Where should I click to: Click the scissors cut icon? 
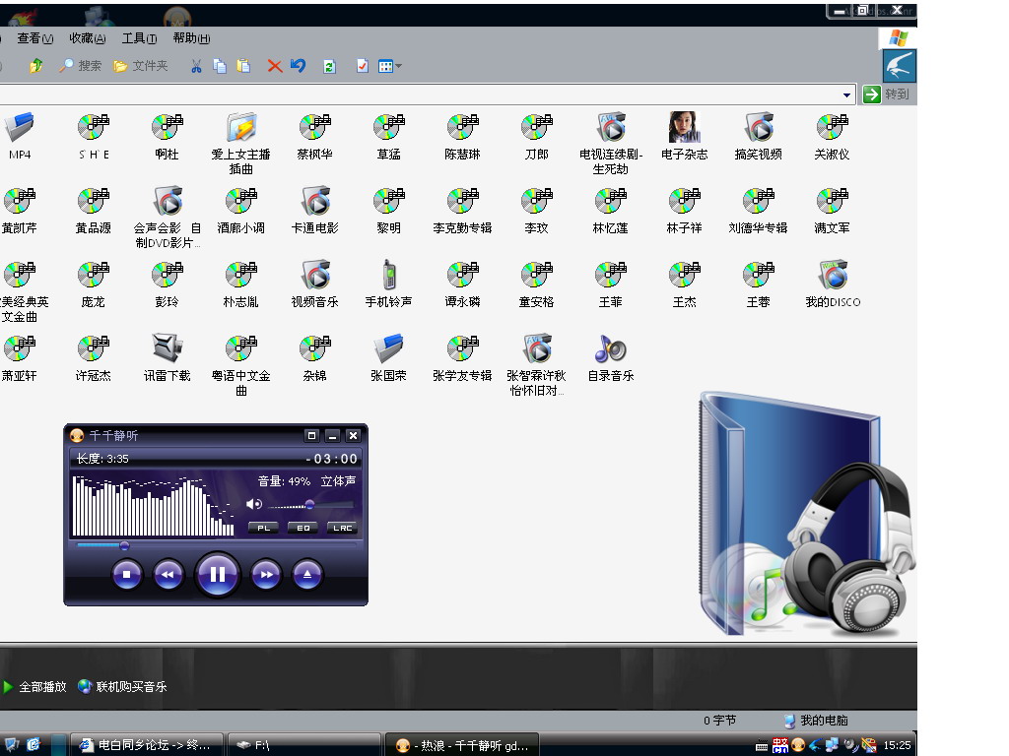pos(196,66)
